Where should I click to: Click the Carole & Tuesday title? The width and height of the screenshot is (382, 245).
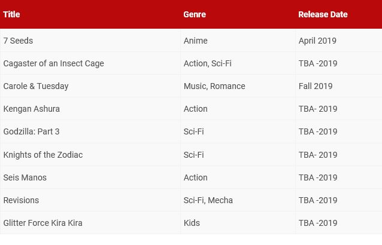pos(36,86)
